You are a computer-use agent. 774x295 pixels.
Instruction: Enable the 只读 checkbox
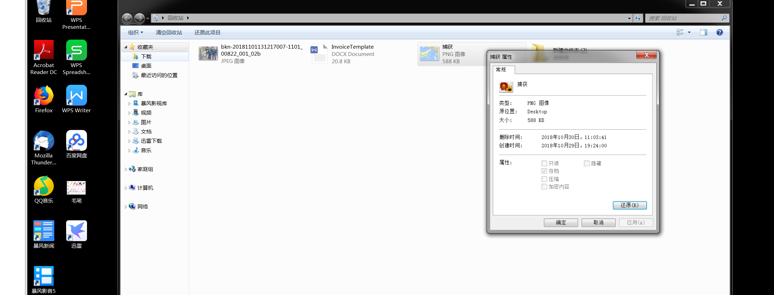[544, 163]
